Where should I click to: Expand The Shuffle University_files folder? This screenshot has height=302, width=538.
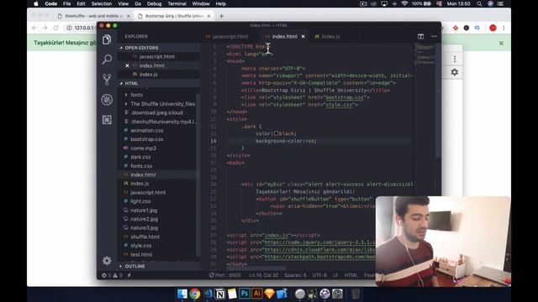[162, 104]
